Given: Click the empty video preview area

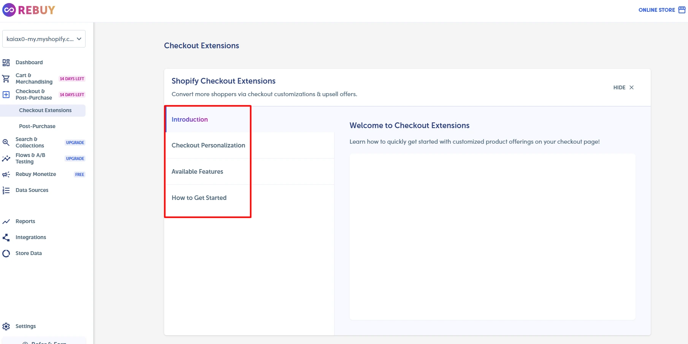Looking at the screenshot, I should (x=492, y=237).
